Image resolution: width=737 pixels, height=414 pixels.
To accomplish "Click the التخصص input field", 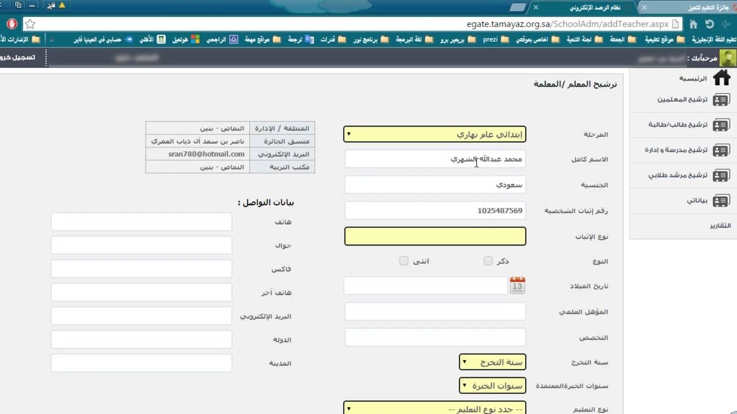I will pos(435,338).
